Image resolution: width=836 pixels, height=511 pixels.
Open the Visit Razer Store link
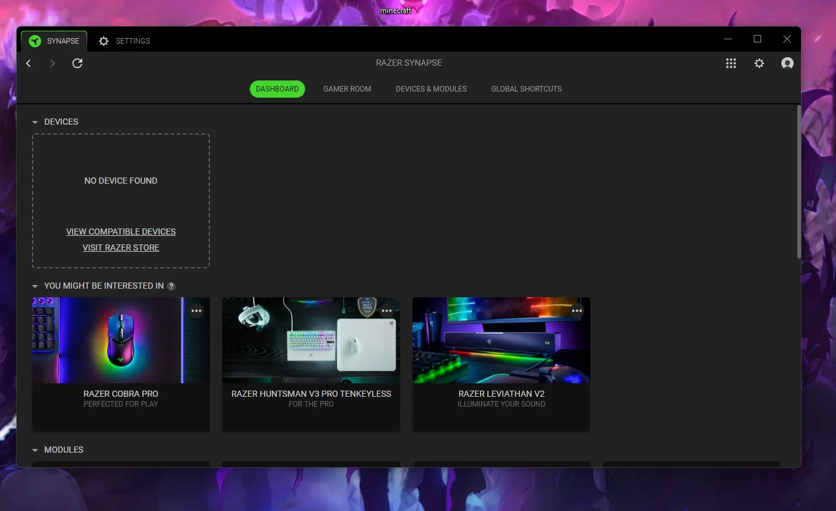coord(121,248)
